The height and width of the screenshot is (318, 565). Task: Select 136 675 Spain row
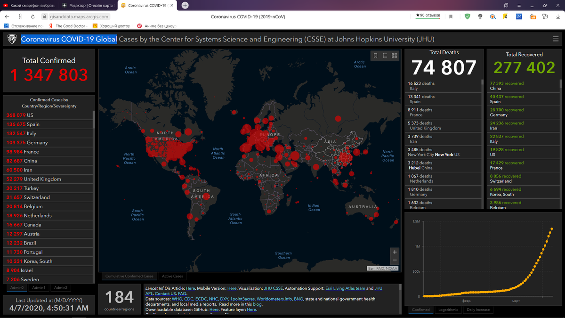(x=48, y=124)
